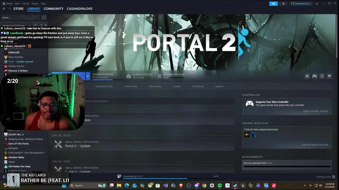The width and height of the screenshot is (339, 190).
Task: Select Sons Of The Forest
Action: pos(19,144)
